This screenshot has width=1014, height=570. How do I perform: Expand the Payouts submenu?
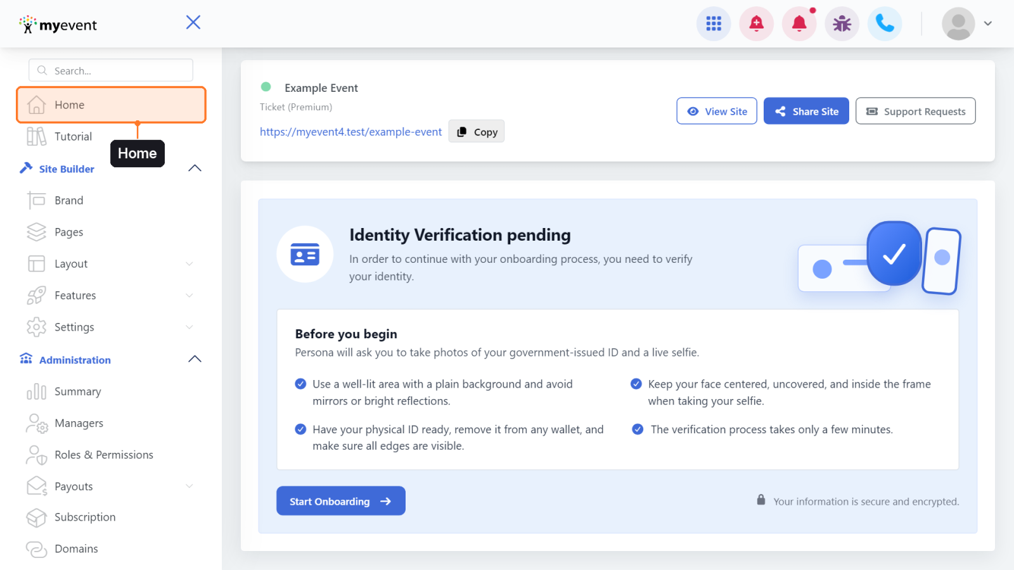[189, 486]
